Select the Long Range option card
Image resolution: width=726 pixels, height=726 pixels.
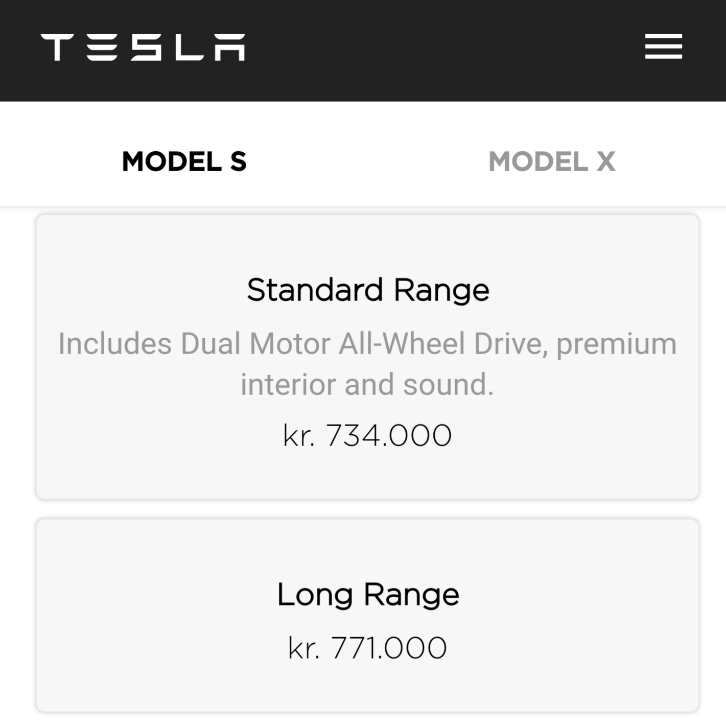coord(367,615)
